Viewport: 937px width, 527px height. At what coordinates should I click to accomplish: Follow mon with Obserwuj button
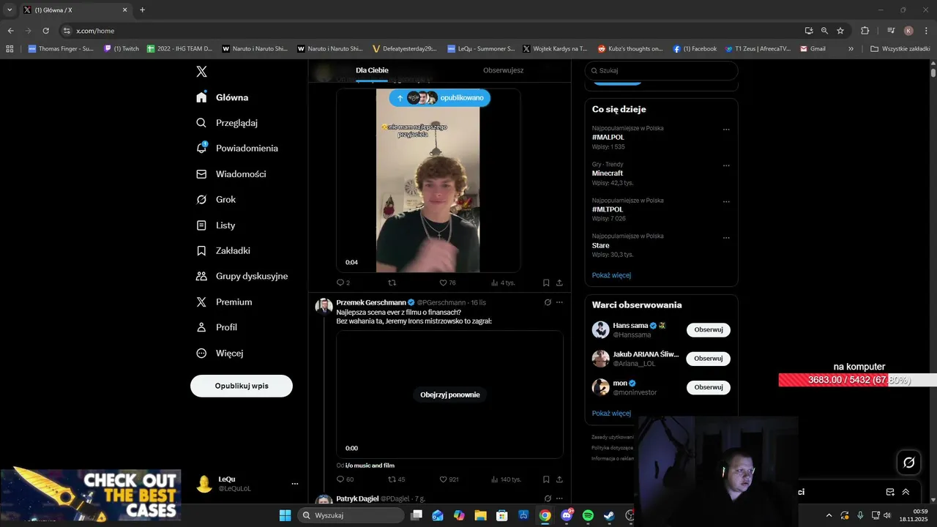pyautogui.click(x=709, y=387)
